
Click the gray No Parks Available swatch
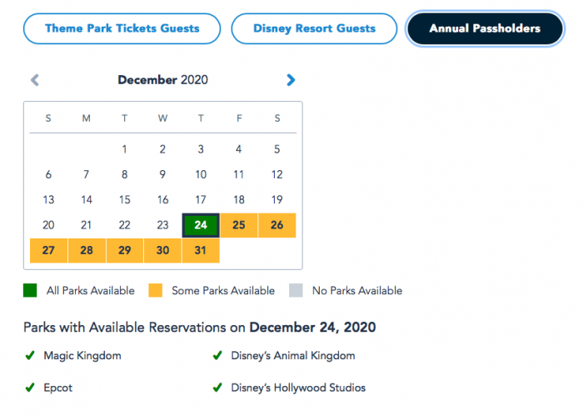tap(295, 291)
